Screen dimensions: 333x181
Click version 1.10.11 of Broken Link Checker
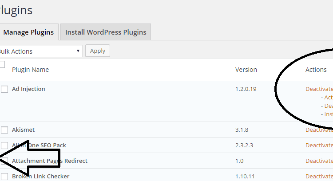coord(245,176)
